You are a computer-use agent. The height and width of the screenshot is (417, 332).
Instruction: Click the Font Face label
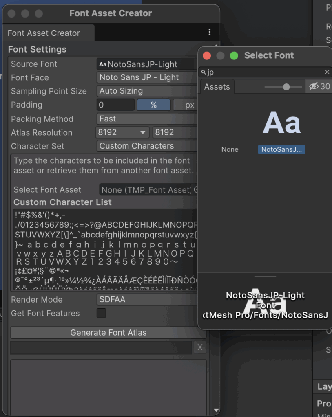point(30,78)
